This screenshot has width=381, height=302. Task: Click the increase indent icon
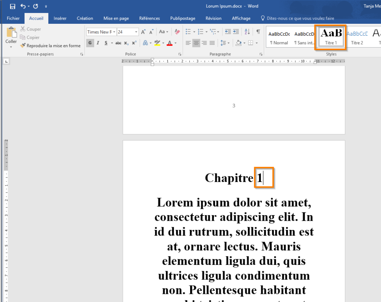(236, 32)
